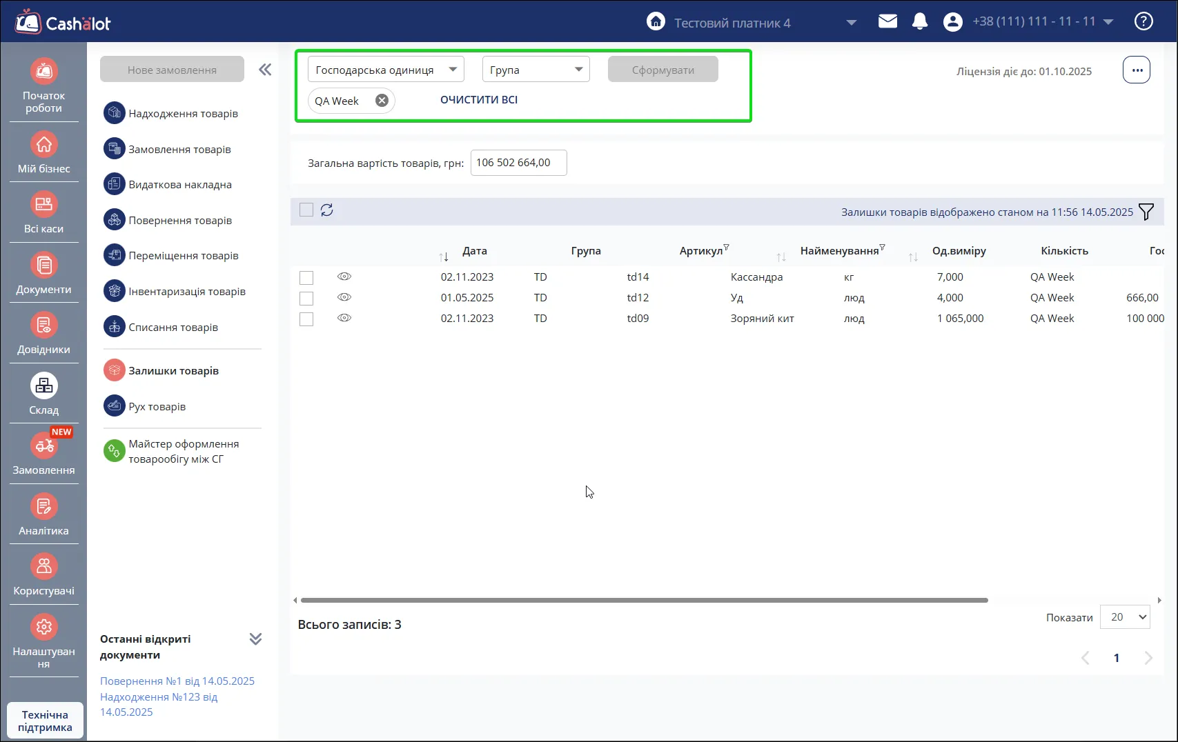The width and height of the screenshot is (1178, 742).
Task: Open the Господарська одиниця dropdown
Action: click(386, 69)
